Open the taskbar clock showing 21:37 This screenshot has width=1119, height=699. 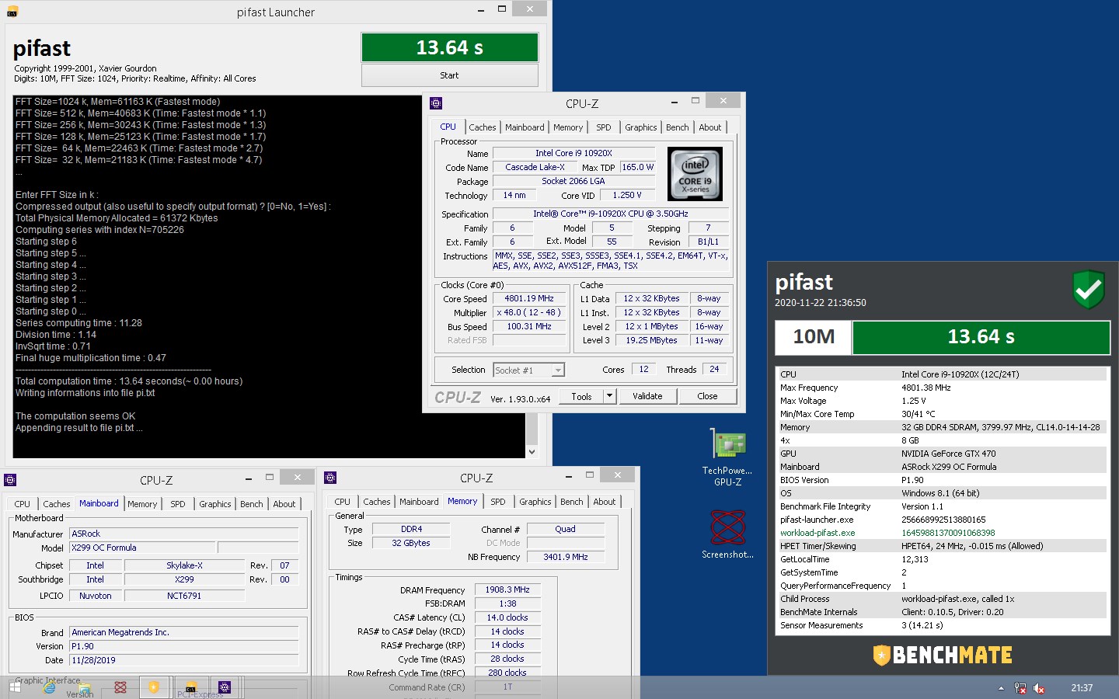point(1082,688)
